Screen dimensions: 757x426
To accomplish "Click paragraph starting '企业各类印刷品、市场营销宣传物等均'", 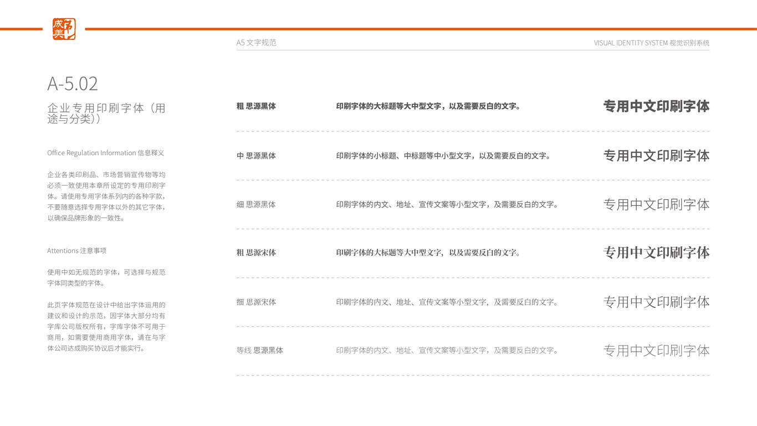I will (x=106, y=196).
